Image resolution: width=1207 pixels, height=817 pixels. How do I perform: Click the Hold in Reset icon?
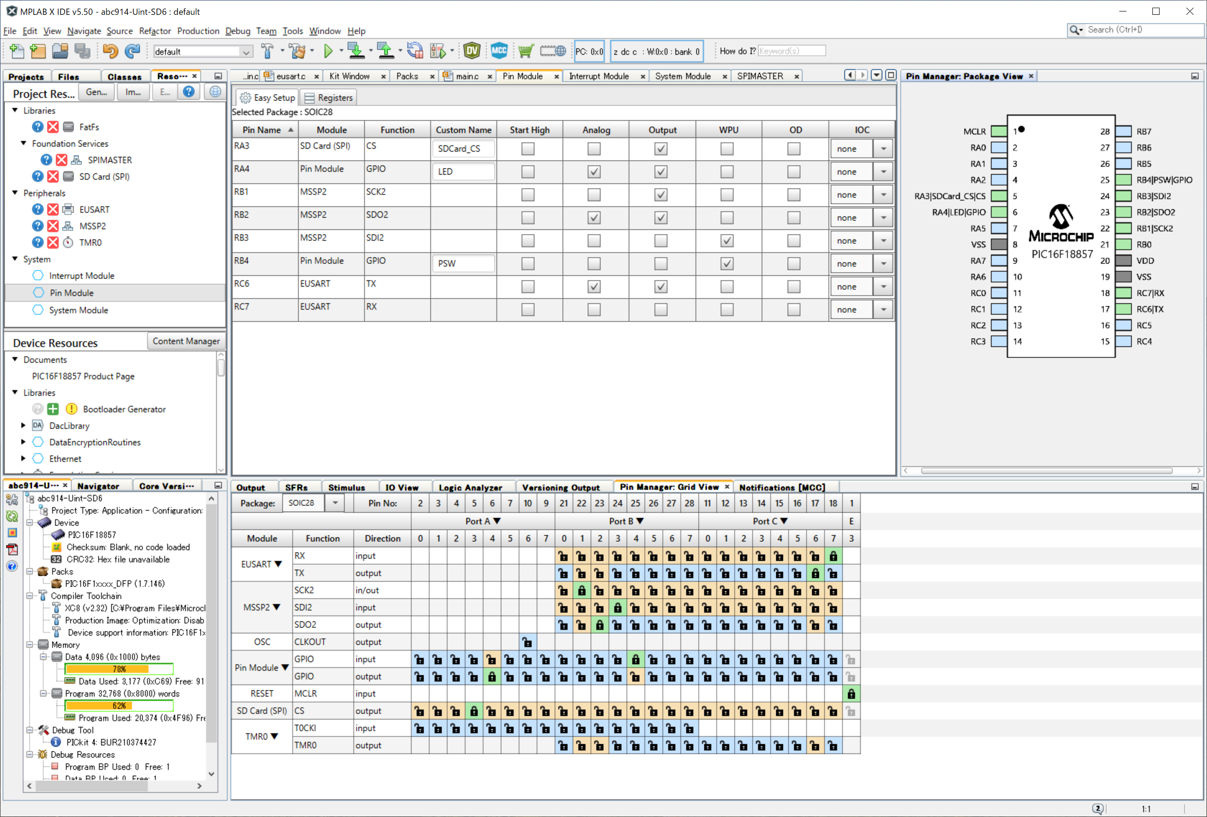(x=415, y=51)
